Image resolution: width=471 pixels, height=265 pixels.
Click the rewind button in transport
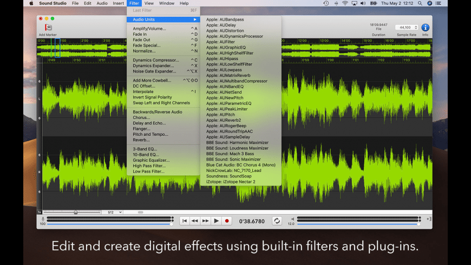[x=195, y=221]
